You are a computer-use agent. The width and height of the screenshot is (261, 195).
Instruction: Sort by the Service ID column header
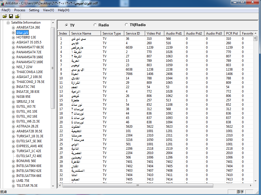135,33
